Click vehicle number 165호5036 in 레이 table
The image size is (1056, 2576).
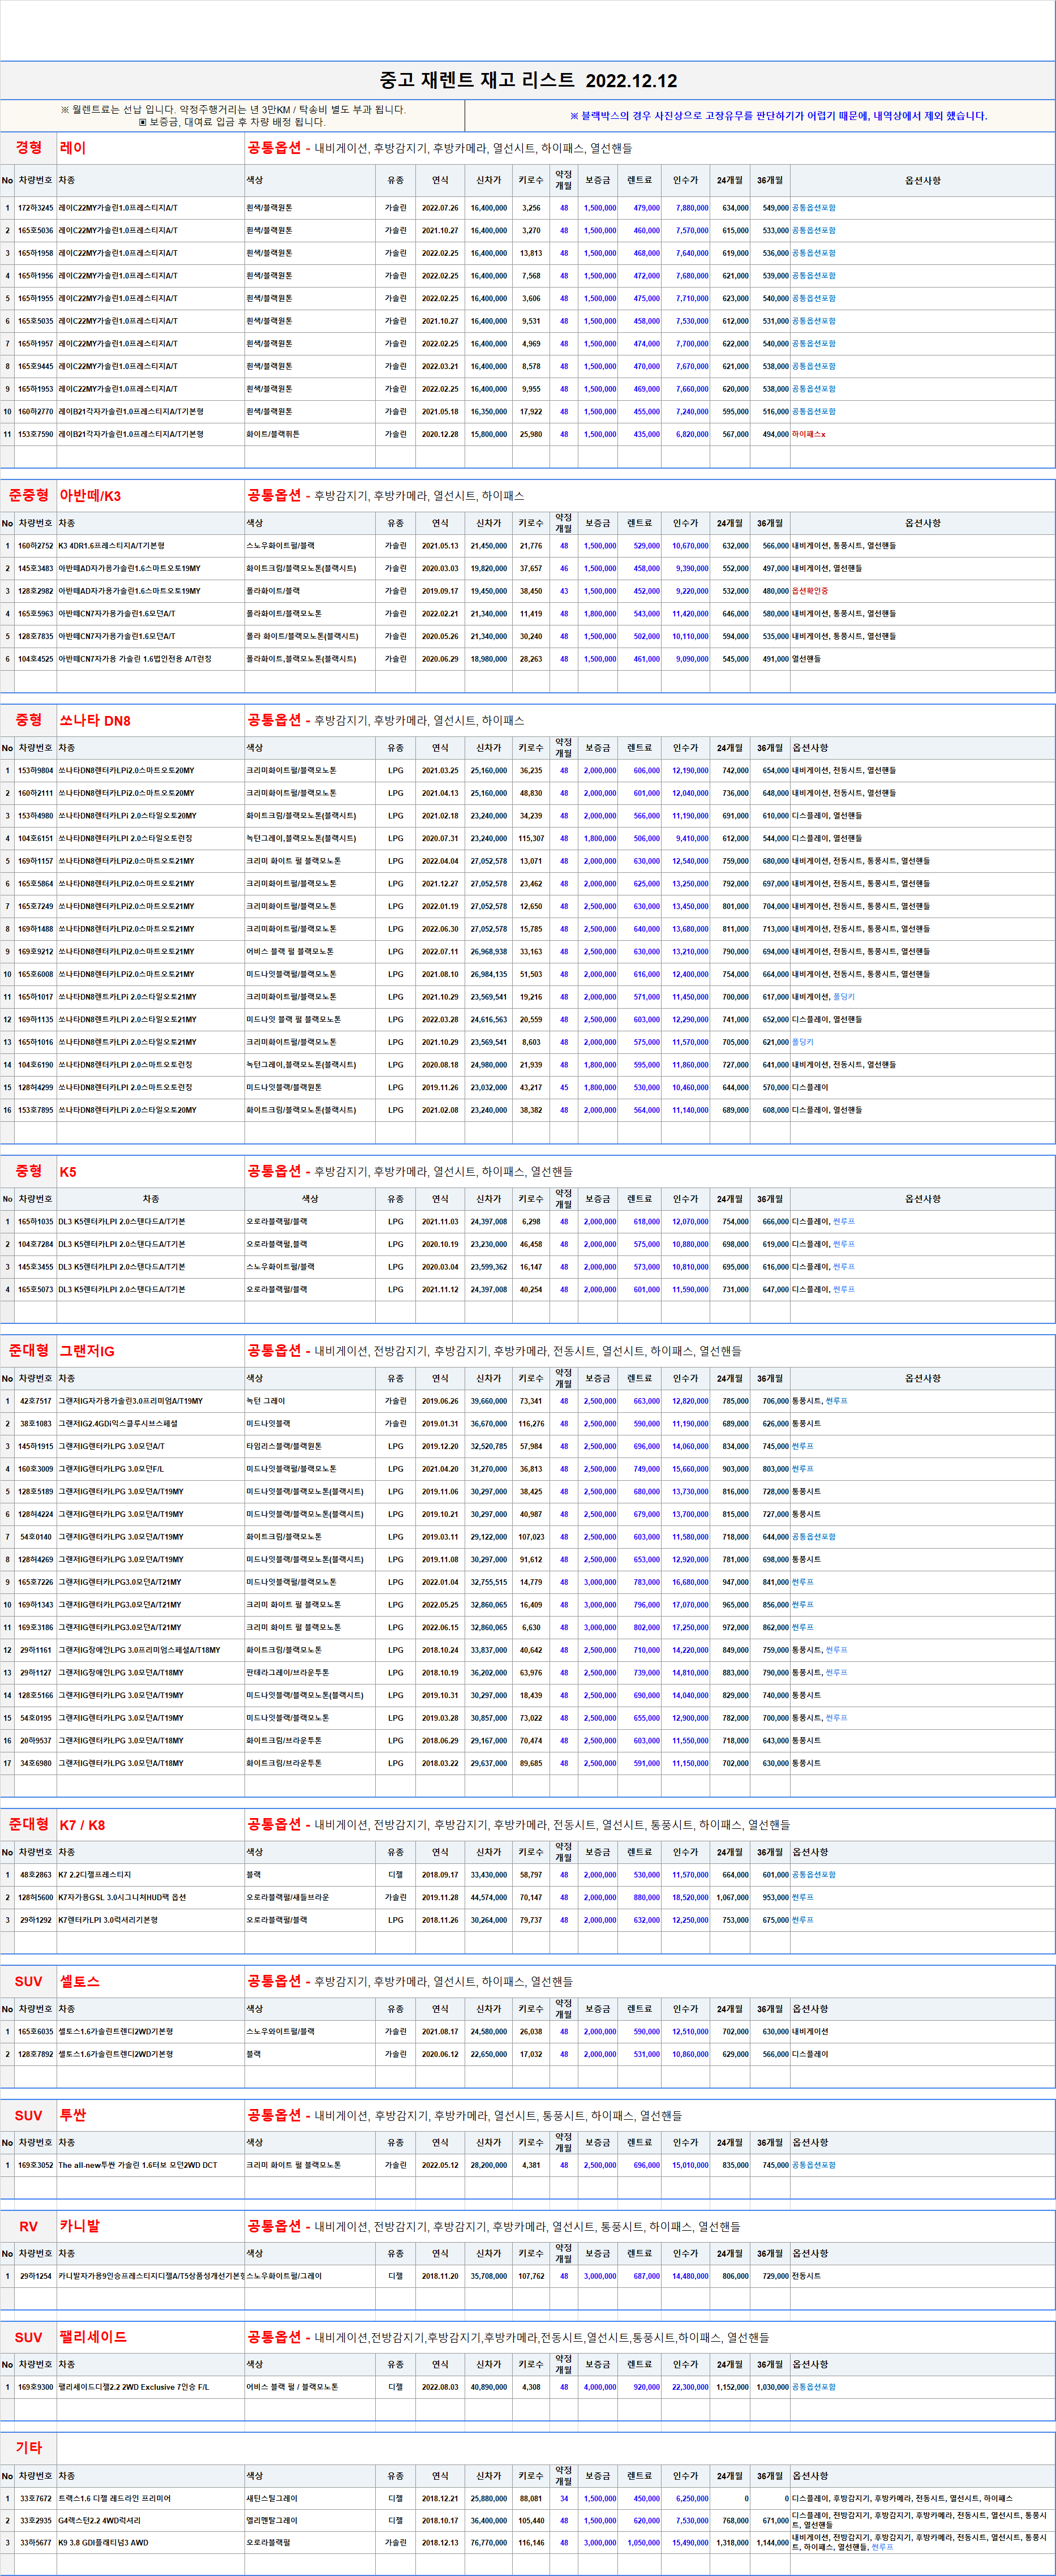point(35,231)
